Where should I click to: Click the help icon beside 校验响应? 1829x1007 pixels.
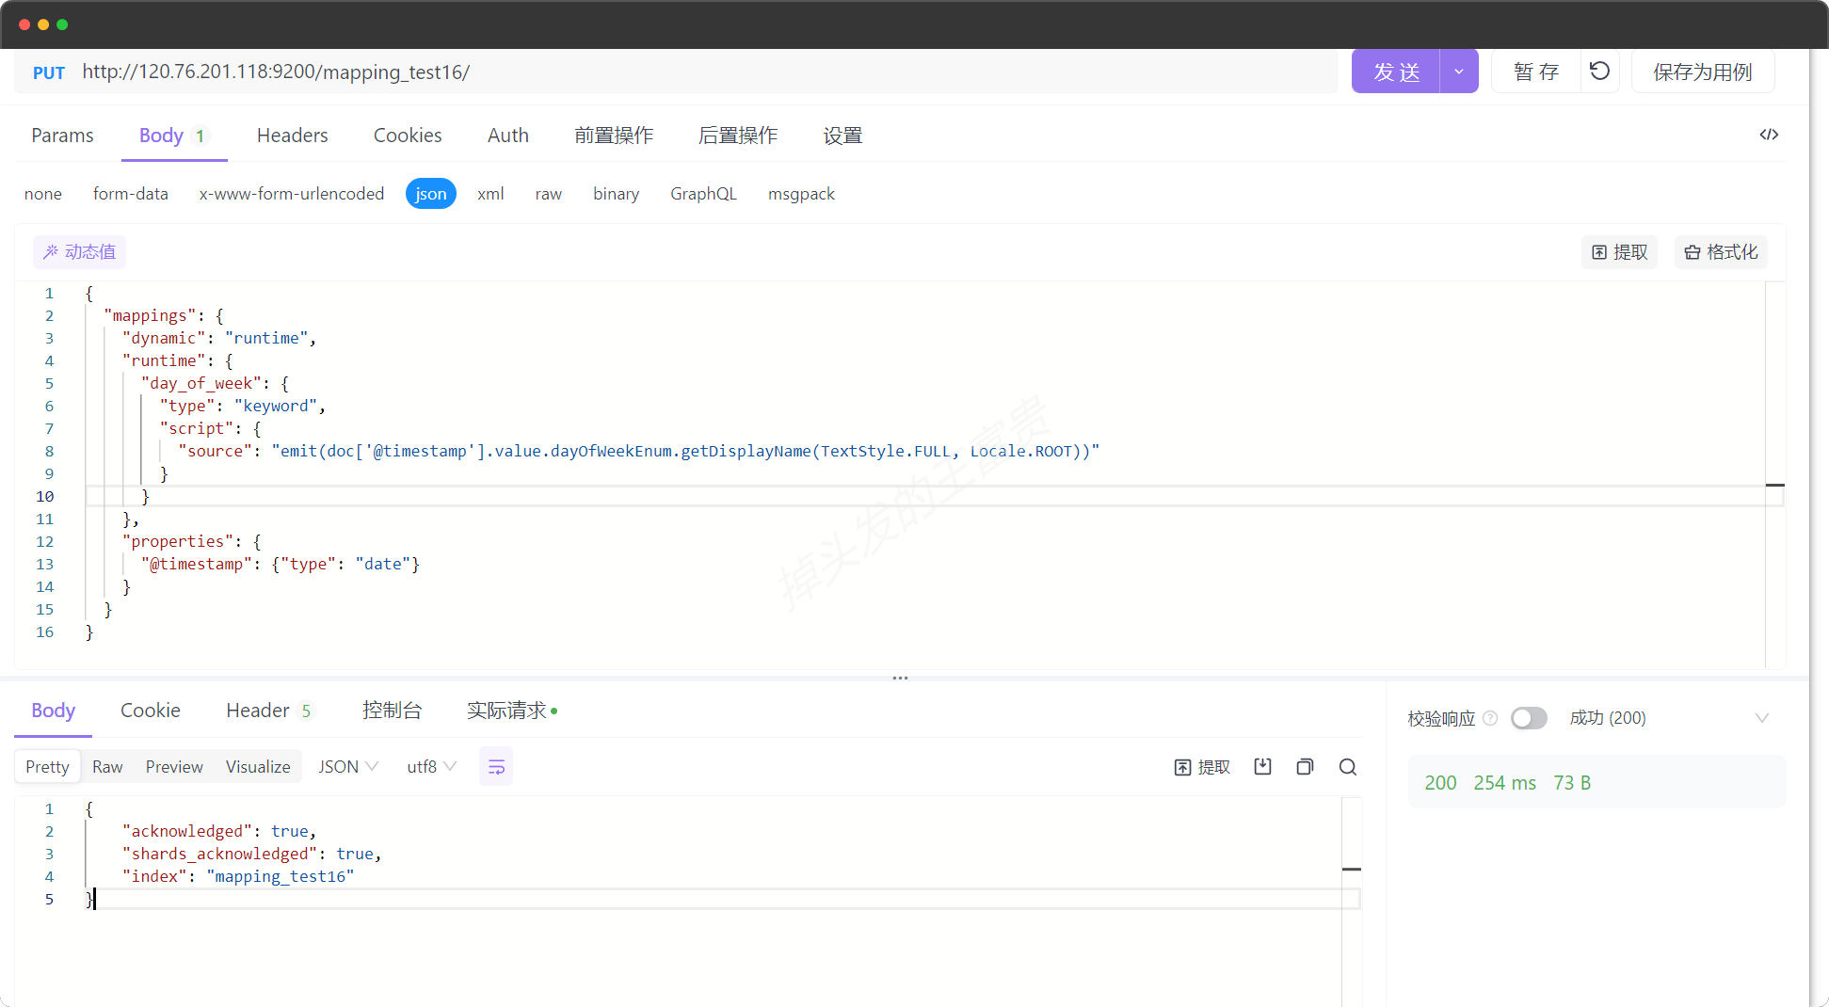click(x=1490, y=718)
